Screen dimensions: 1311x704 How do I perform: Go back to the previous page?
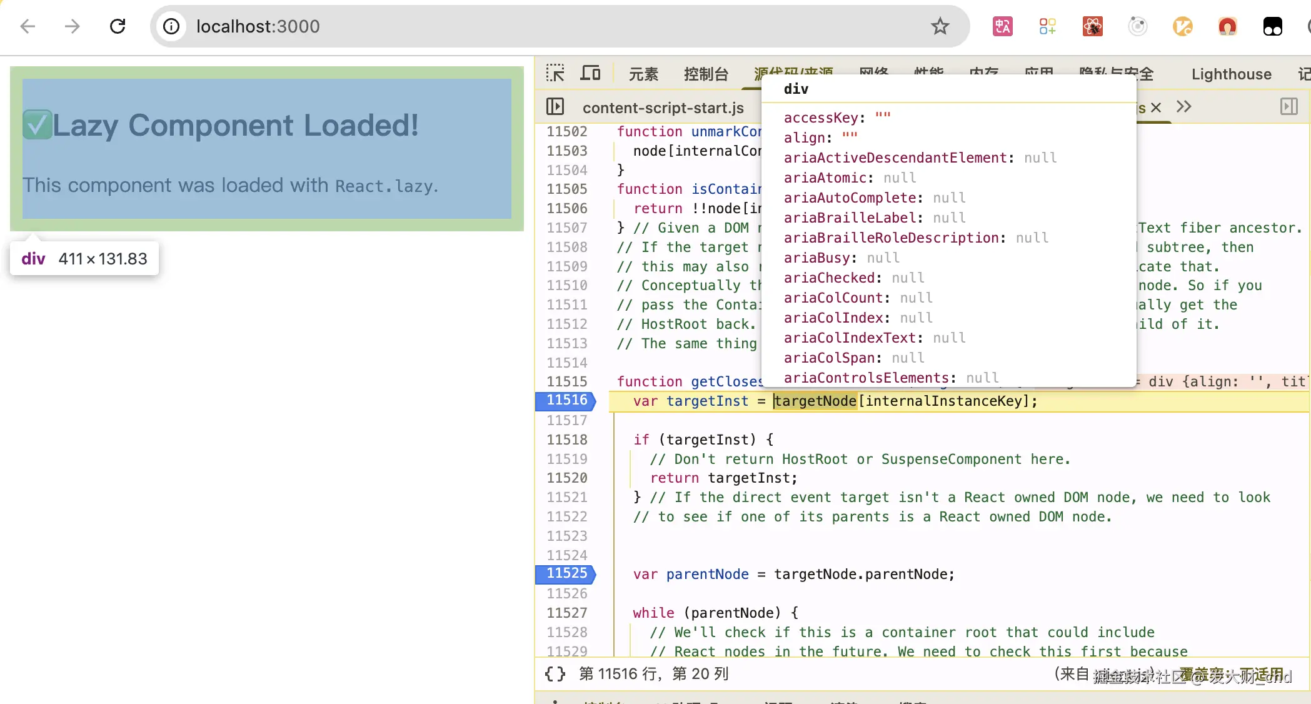click(28, 26)
